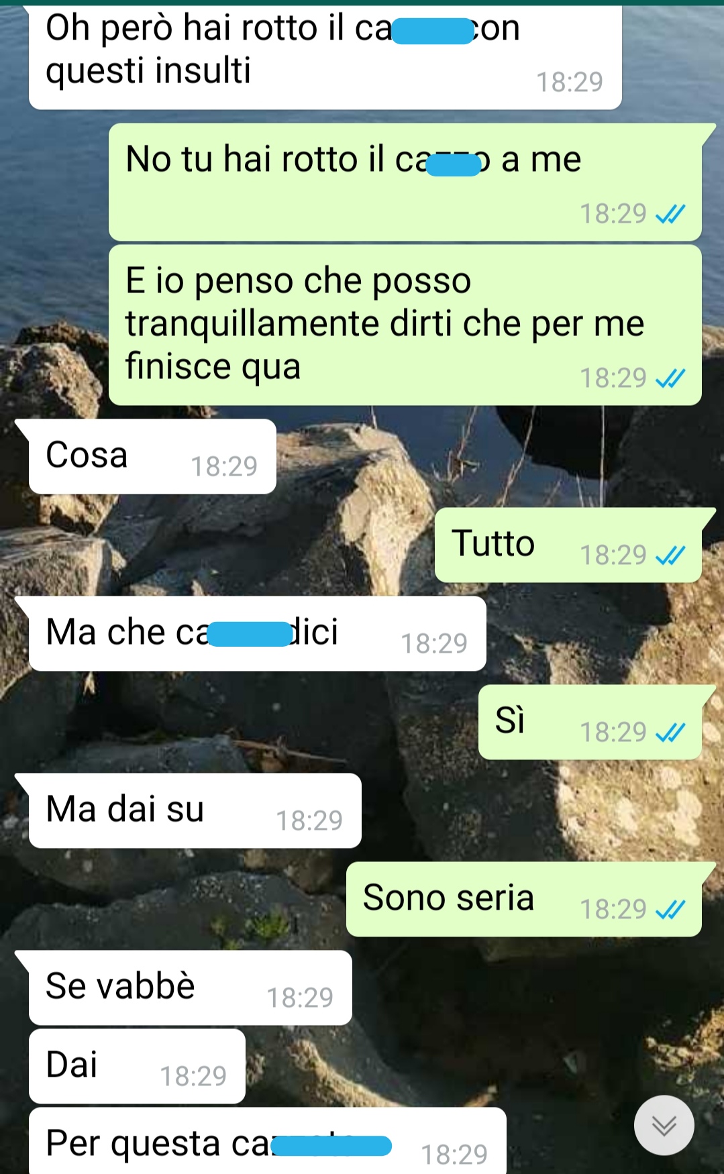Tap the 'Oh però hai rotto' message
724x1174 pixels.
pyautogui.click(x=325, y=56)
